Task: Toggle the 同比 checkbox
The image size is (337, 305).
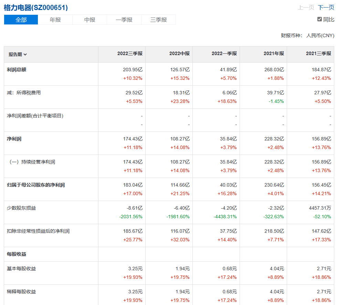Action: [x=319, y=19]
